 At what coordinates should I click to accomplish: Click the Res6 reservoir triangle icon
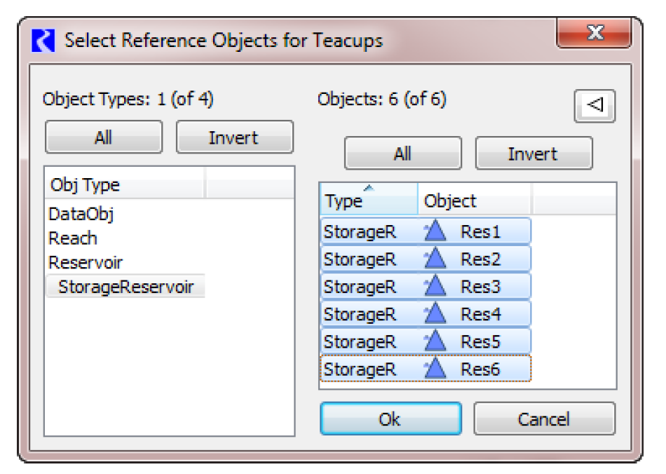(435, 369)
